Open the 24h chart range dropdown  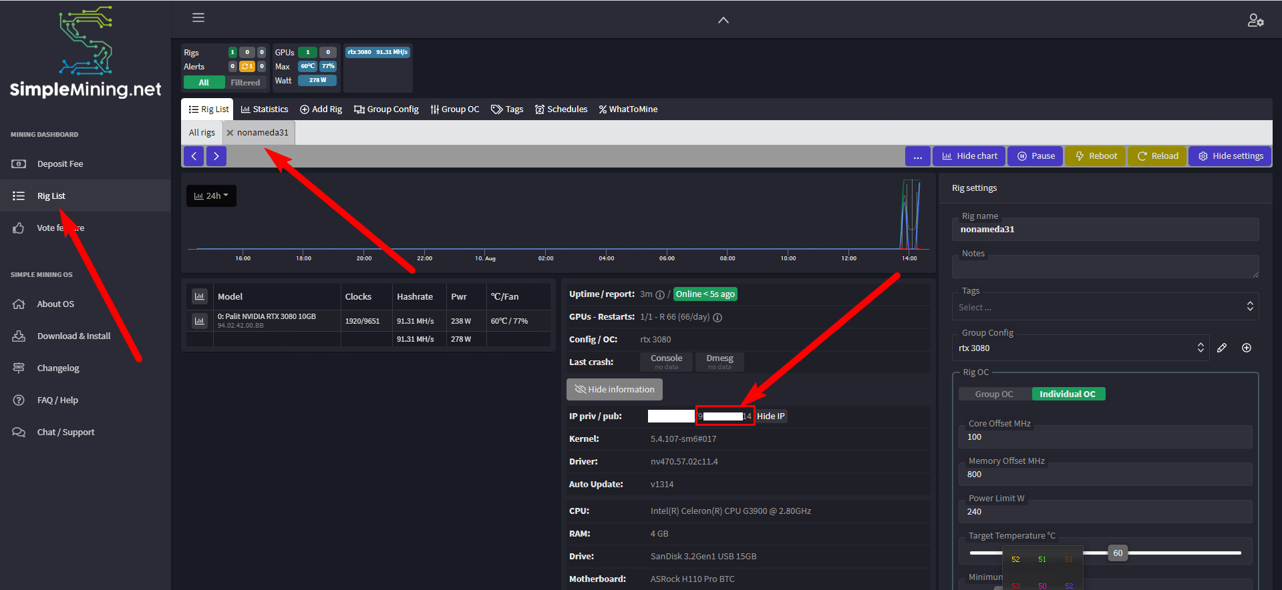coord(211,196)
